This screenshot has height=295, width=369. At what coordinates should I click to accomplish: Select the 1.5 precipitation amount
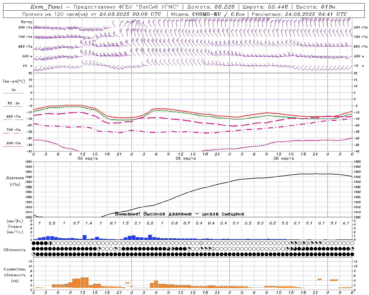(125, 223)
